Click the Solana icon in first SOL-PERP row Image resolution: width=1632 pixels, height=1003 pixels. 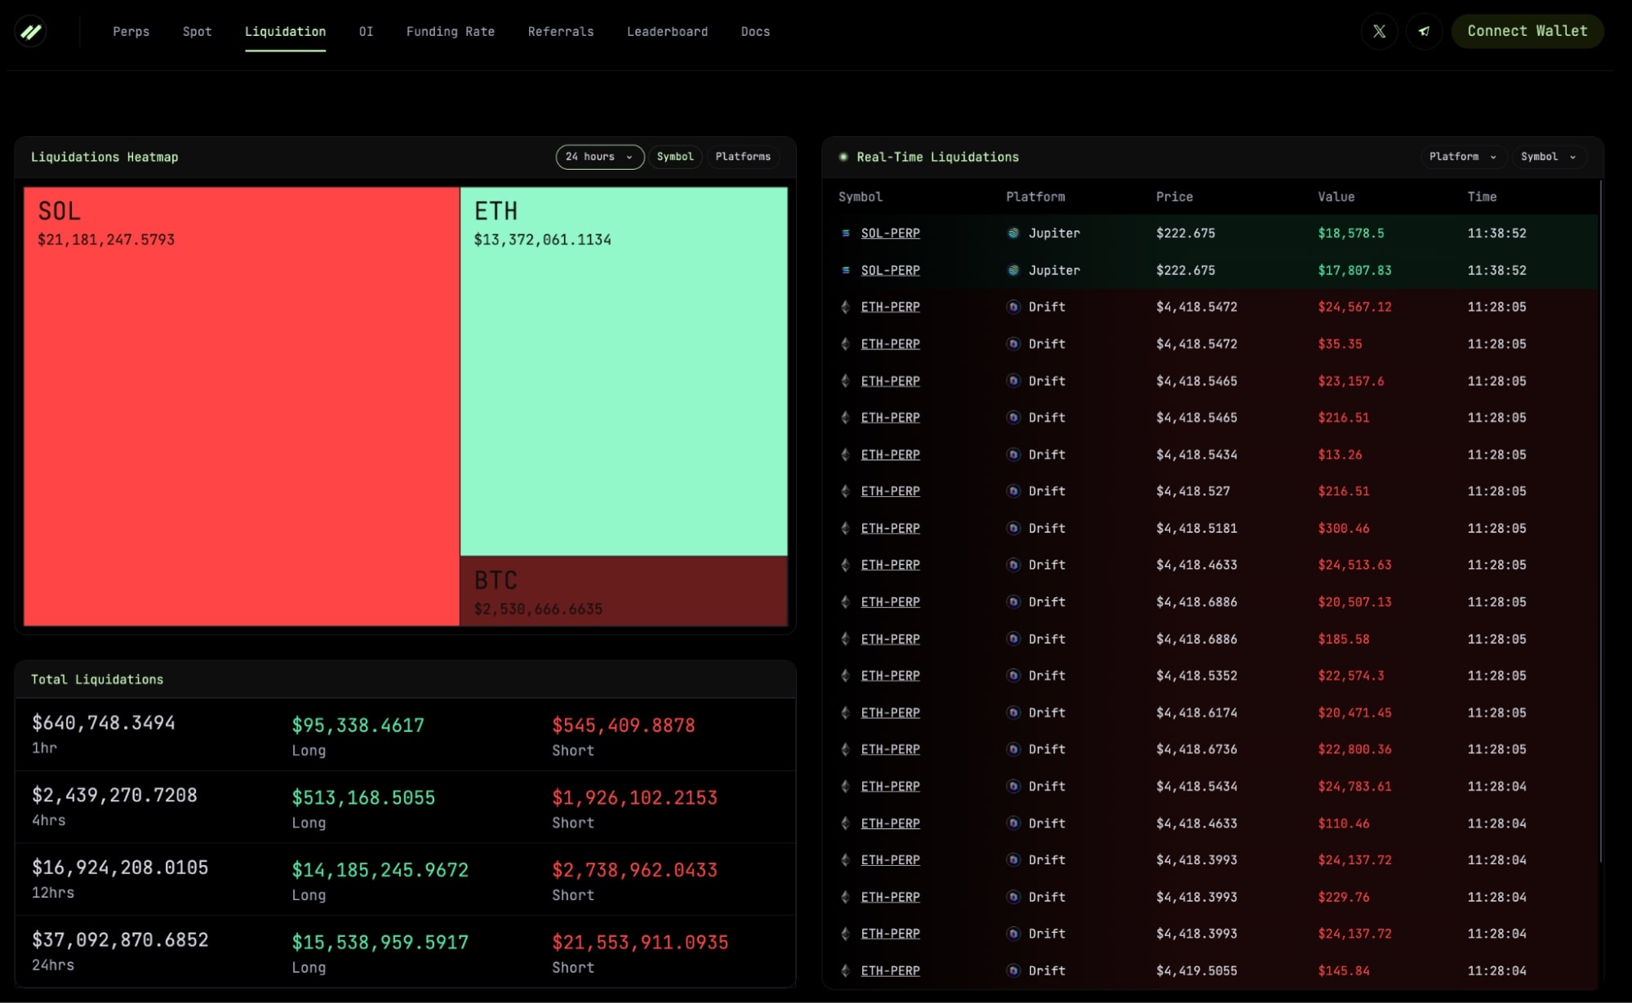846,233
